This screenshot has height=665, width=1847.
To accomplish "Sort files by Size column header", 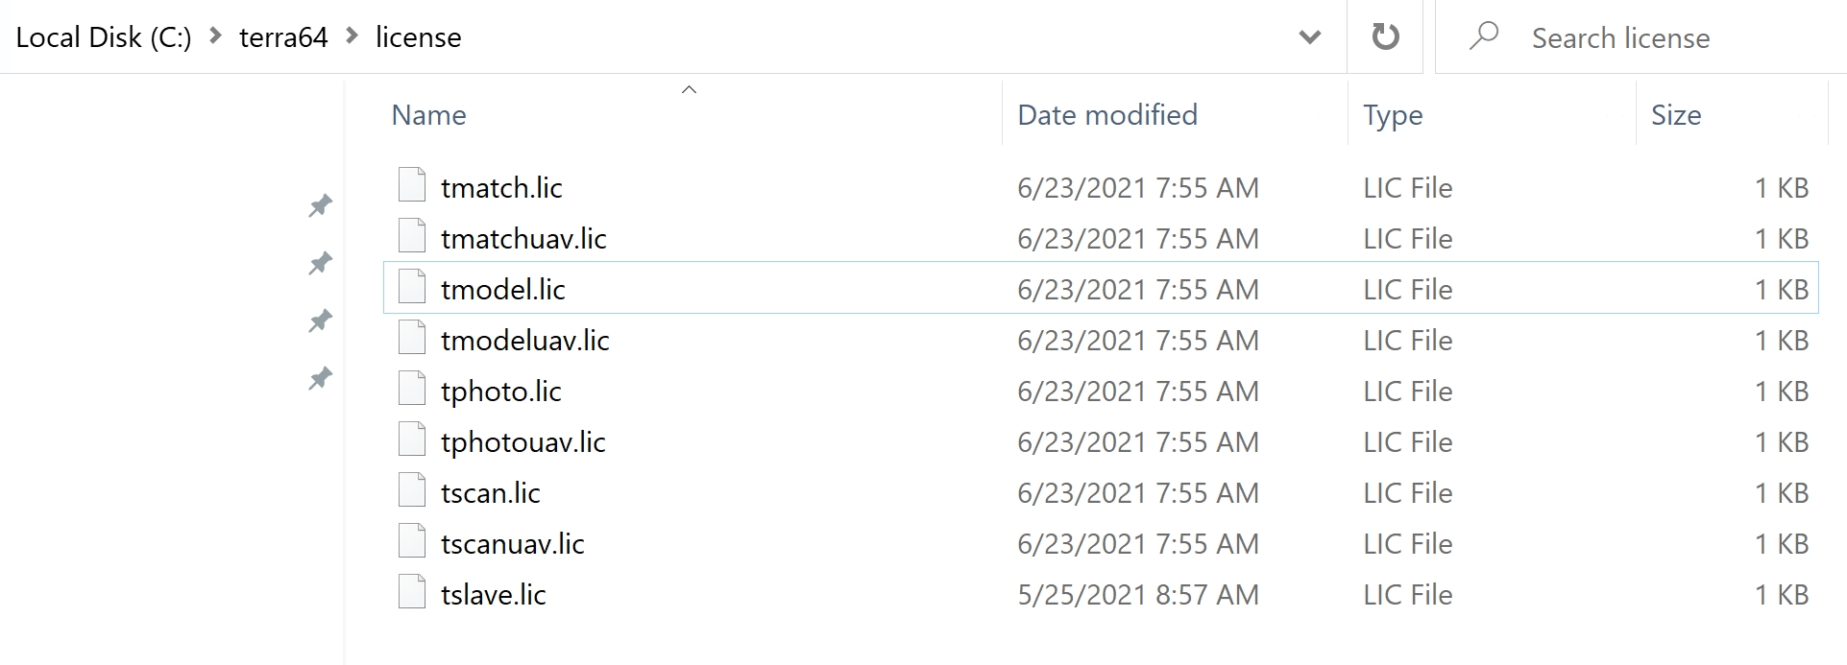I will 1676,115.
